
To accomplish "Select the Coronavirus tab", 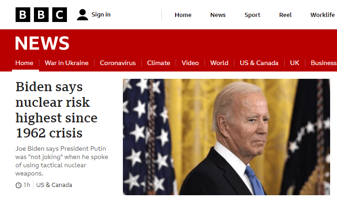I will (x=118, y=63).
